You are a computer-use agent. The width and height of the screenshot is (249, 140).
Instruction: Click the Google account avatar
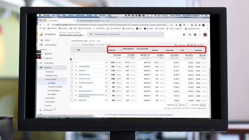pyautogui.click(x=205, y=35)
